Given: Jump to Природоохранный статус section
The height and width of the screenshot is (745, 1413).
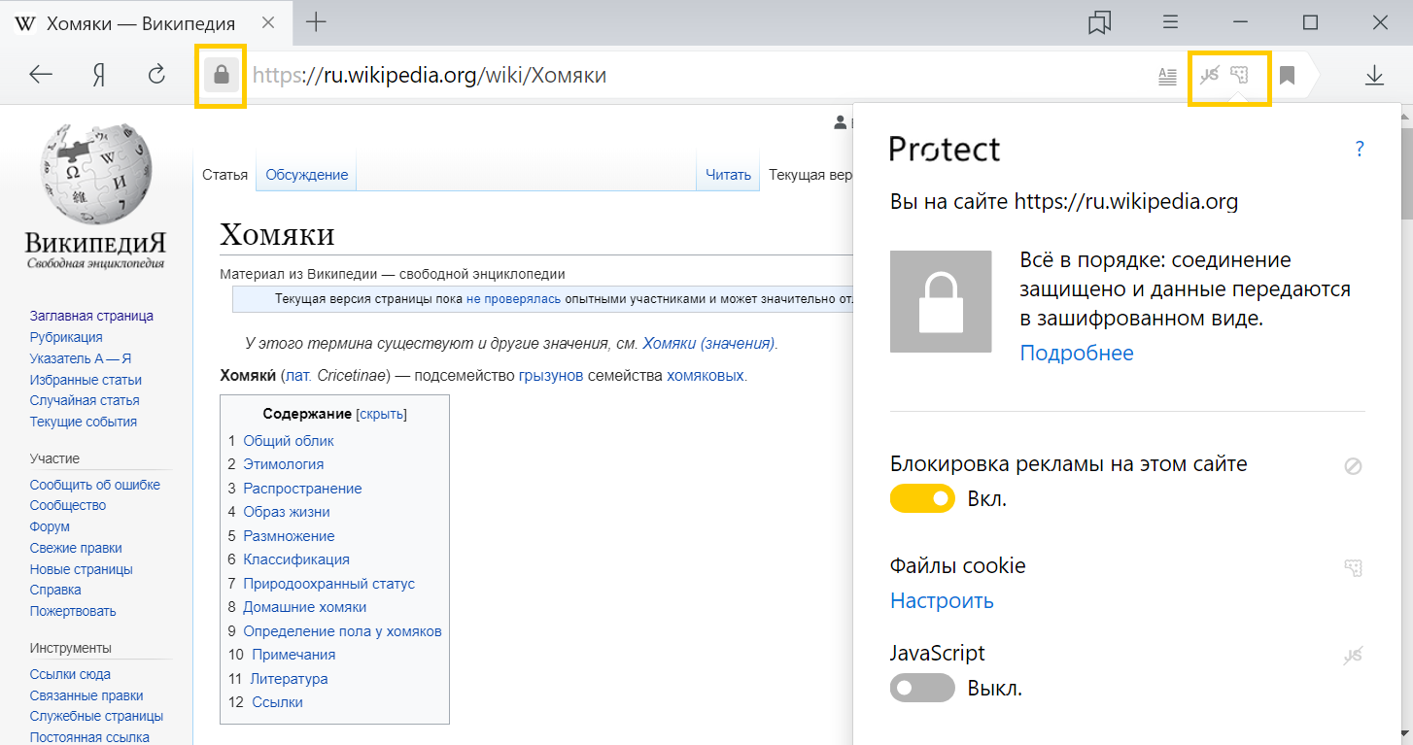Looking at the screenshot, I should pos(328,584).
